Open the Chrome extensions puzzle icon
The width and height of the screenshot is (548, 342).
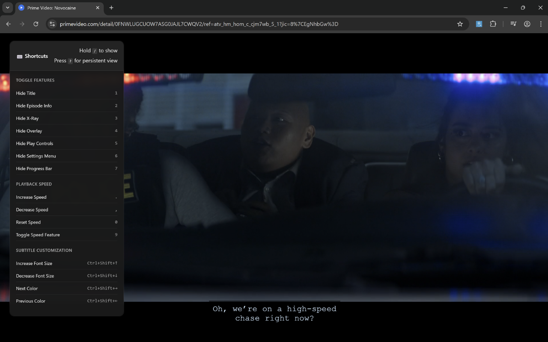pyautogui.click(x=493, y=24)
